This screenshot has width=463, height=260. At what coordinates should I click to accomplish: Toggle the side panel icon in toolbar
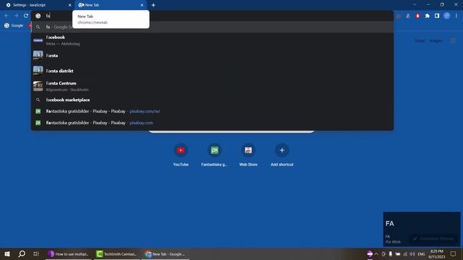437,16
